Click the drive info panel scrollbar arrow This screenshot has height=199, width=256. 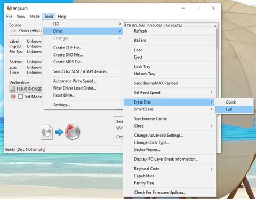215,26
